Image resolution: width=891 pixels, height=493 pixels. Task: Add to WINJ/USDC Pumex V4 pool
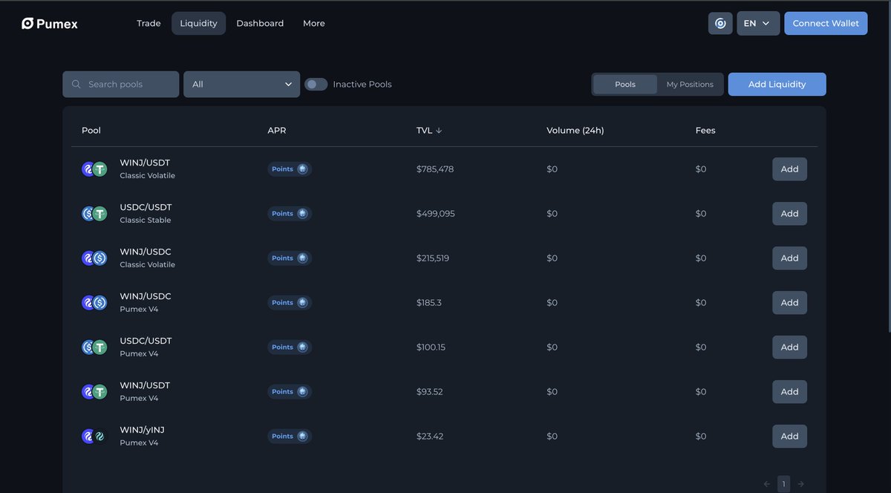pos(789,303)
